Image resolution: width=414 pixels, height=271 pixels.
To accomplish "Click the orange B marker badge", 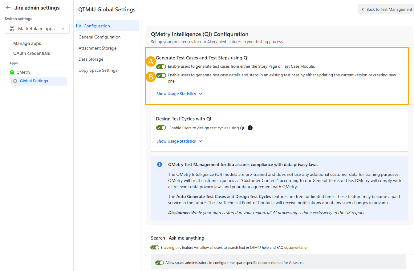I will (x=151, y=77).
